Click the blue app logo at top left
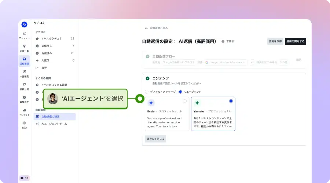The height and width of the screenshot is (183, 330). [25, 25]
